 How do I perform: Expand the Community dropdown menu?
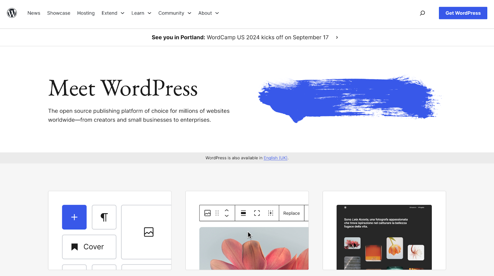[x=175, y=13]
